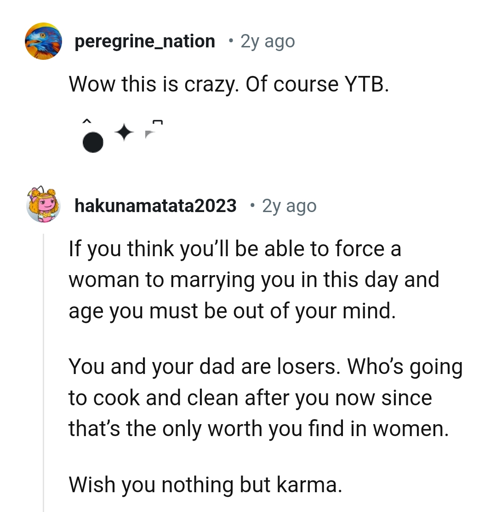
Task: Visit hakunamatata2023's profile via the username
Action: (155, 205)
